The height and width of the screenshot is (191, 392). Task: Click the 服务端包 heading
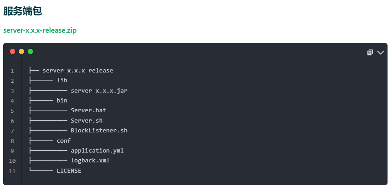23,11
